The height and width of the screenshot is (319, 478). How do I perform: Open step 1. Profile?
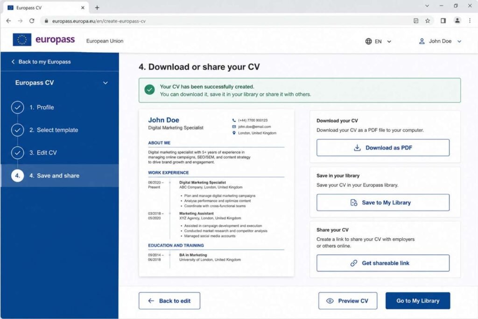tap(42, 107)
